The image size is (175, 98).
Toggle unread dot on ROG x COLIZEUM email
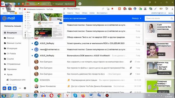[x=32, y=43]
